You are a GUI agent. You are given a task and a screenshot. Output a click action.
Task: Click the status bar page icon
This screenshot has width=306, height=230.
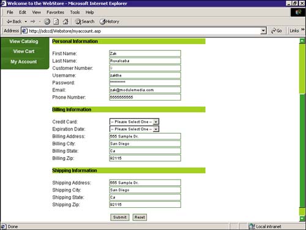coord(4,226)
